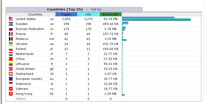
Task: Click the European country flag icon
Action: click(x=11, y=79)
